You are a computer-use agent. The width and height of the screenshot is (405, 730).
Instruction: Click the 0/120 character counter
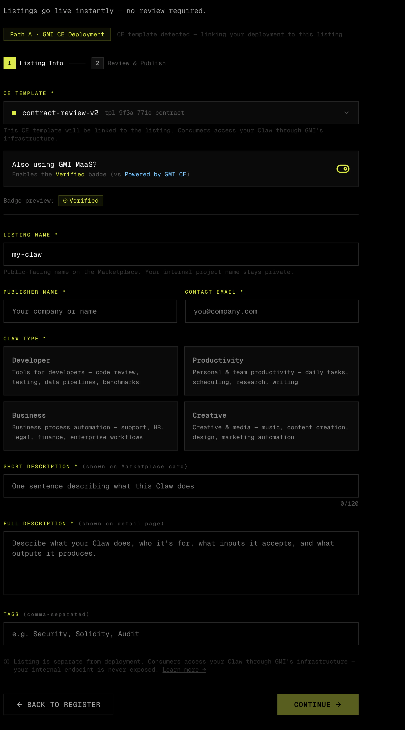point(349,504)
